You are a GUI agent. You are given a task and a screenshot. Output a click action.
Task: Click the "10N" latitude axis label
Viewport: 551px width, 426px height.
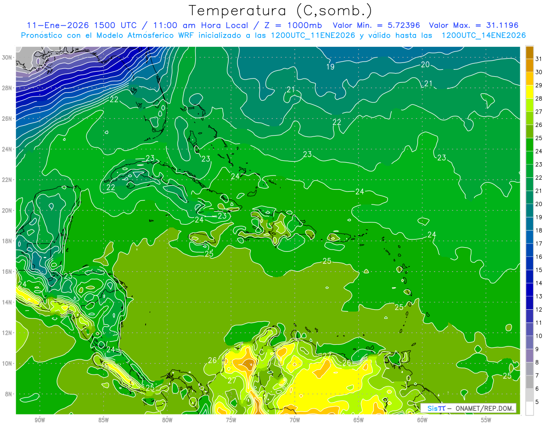(x=7, y=363)
